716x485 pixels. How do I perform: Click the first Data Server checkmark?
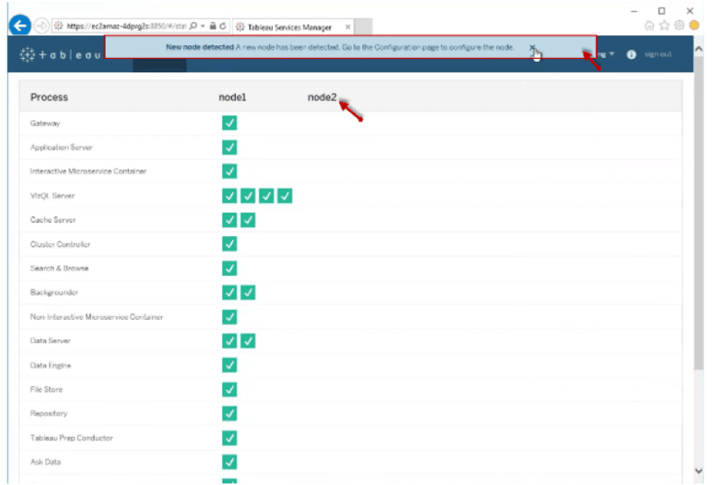tap(230, 341)
